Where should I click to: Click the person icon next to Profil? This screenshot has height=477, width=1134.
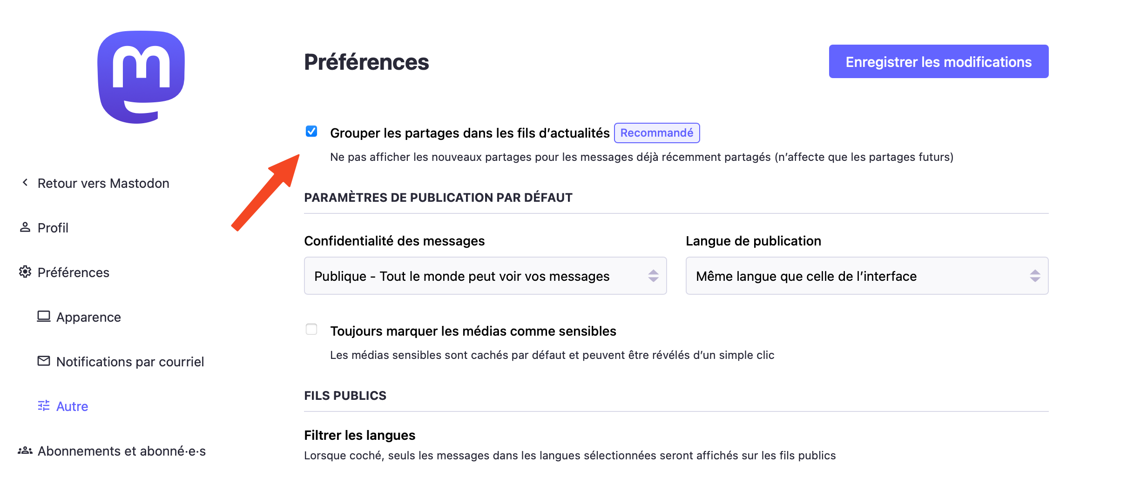[x=25, y=227]
